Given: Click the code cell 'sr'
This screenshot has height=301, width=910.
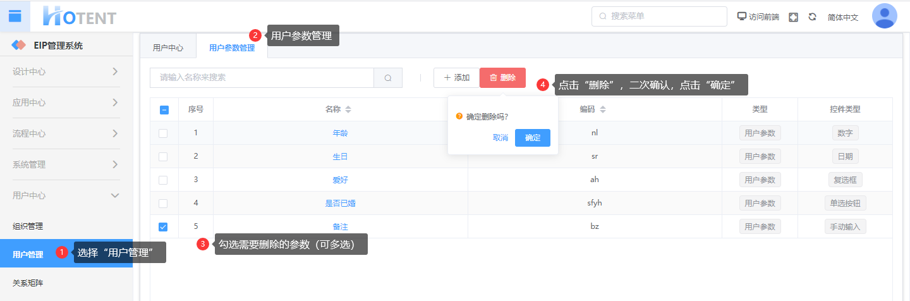Looking at the screenshot, I should pos(595,156).
